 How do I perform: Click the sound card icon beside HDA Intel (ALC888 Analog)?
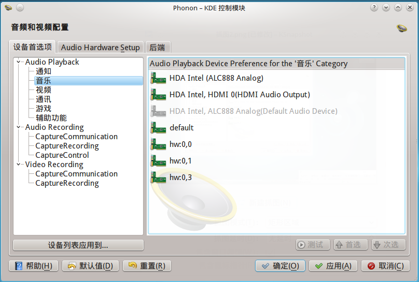click(158, 78)
